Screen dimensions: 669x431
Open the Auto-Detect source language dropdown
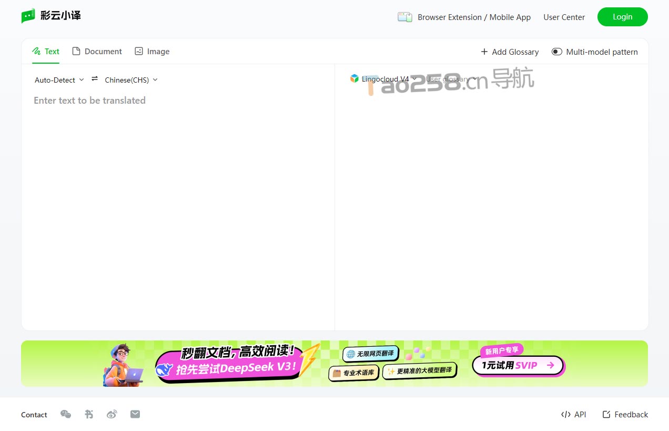pos(59,80)
